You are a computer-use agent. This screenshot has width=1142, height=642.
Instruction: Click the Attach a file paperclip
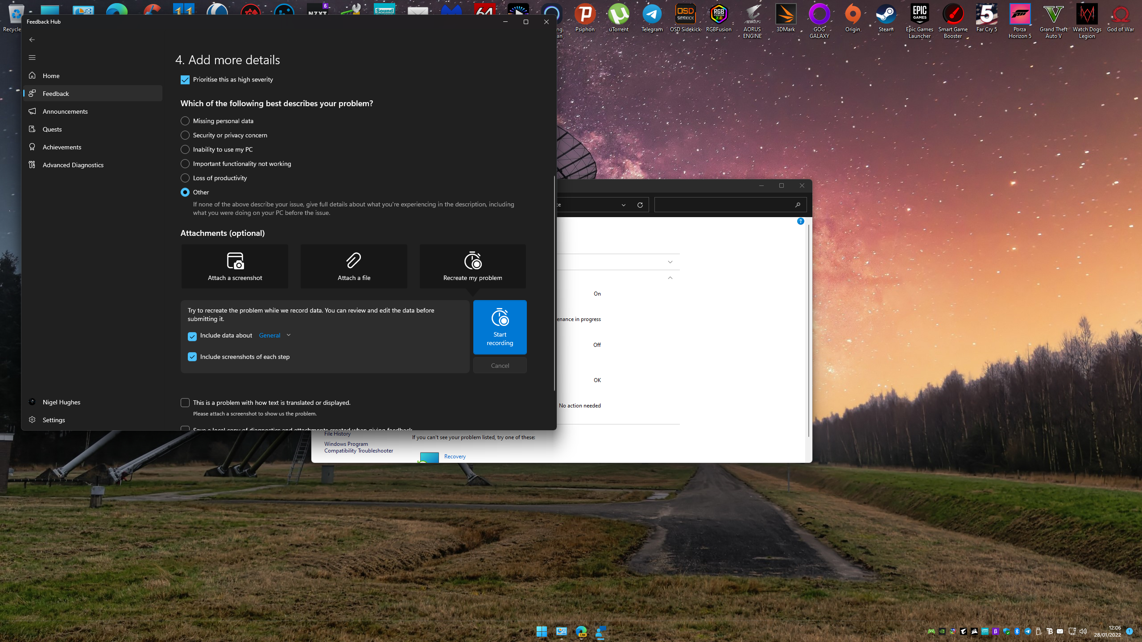tap(354, 261)
